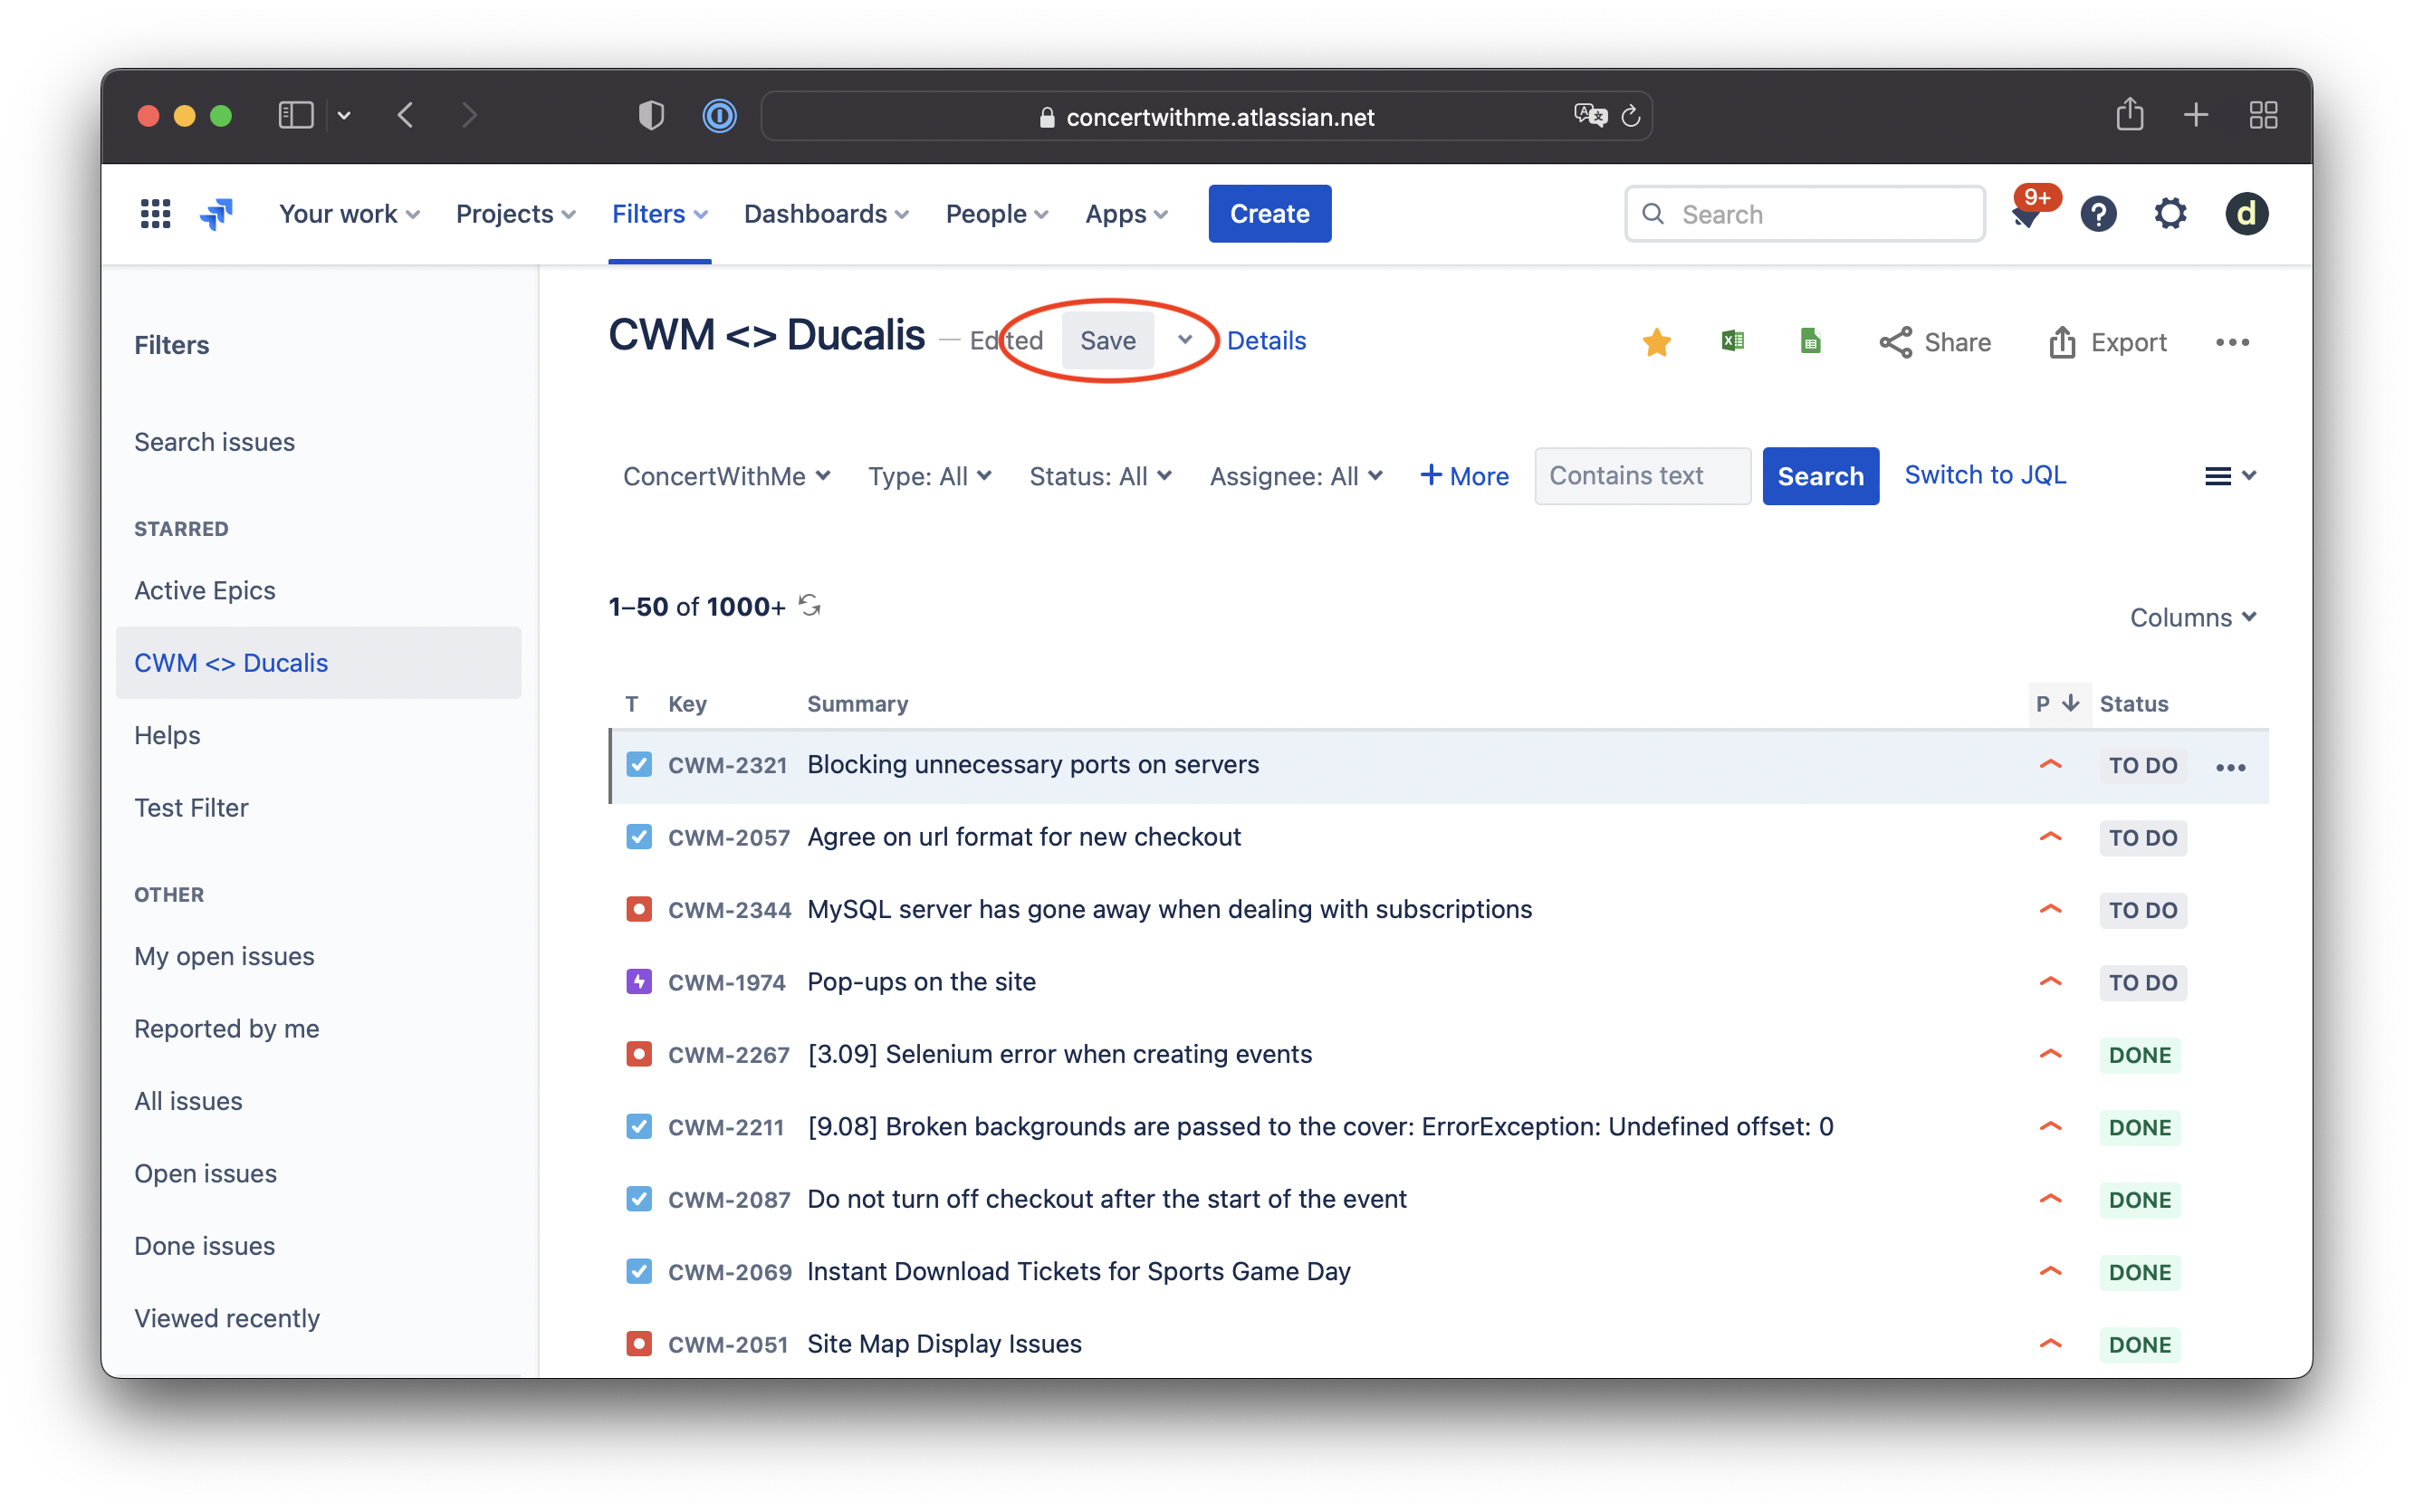This screenshot has width=2414, height=1512.
Task: Click the Switch to JQL link
Action: point(1984,475)
